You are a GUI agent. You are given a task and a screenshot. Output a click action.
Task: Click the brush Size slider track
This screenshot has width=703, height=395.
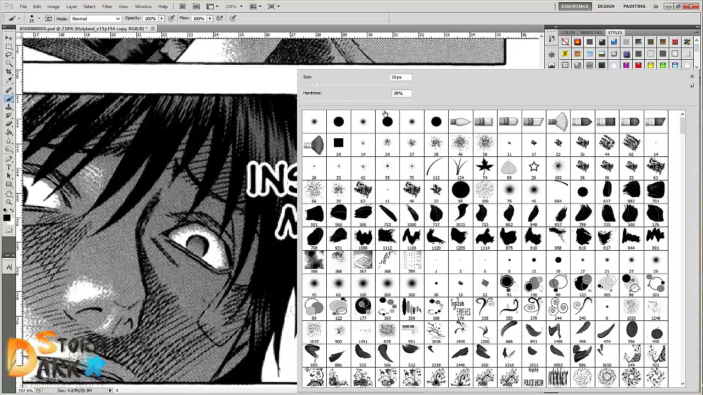coord(357,84)
